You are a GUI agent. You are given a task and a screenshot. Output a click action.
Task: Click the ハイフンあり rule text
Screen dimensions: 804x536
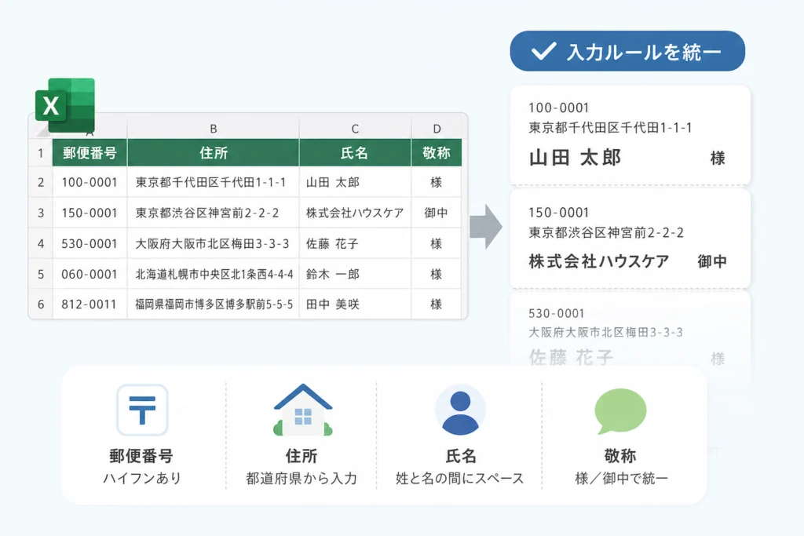click(x=142, y=478)
